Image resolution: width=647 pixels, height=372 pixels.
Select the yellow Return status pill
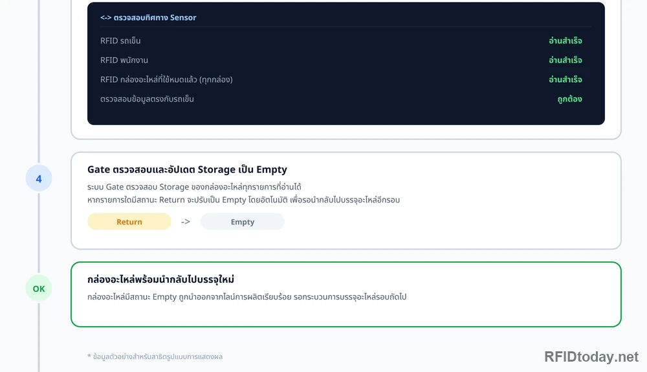(x=129, y=221)
